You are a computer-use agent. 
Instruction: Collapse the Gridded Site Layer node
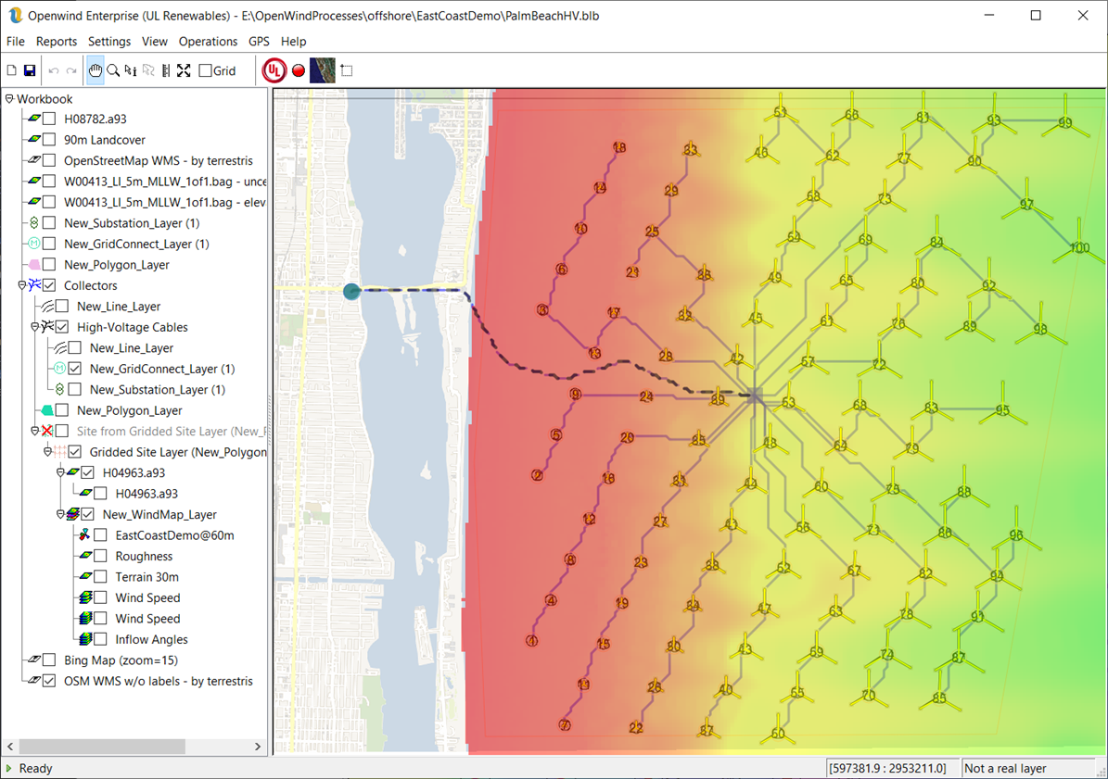[47, 452]
